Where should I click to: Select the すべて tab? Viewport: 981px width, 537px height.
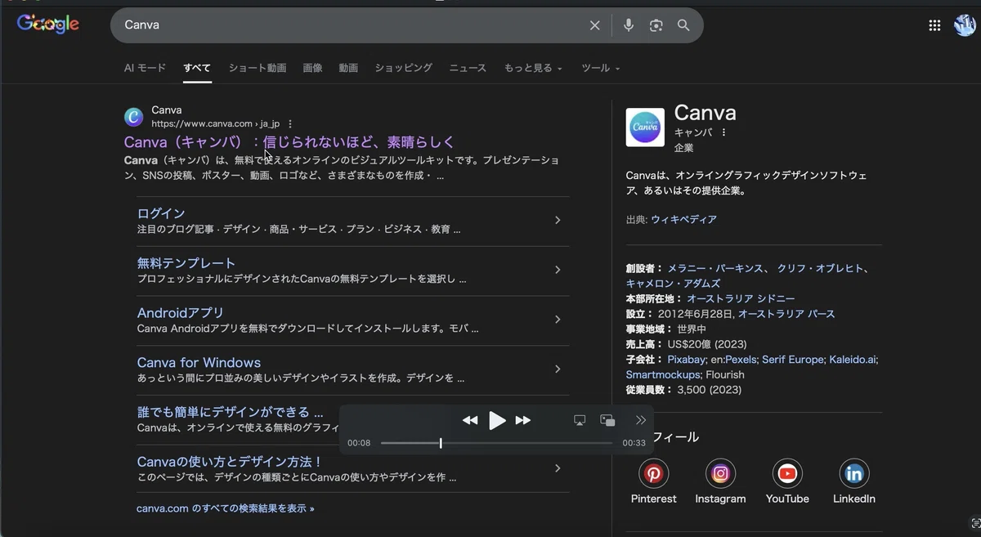click(x=197, y=68)
